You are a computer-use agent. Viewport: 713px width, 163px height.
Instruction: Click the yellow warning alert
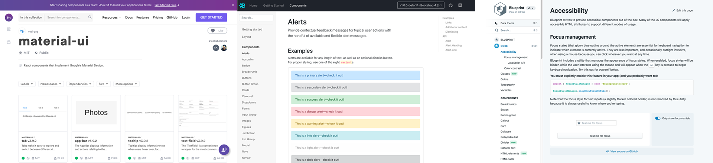355,124
